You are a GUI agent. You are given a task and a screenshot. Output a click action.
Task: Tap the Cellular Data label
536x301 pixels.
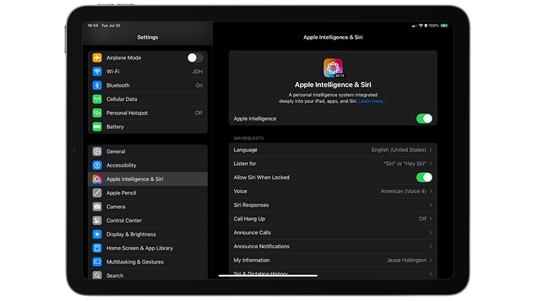click(x=122, y=99)
